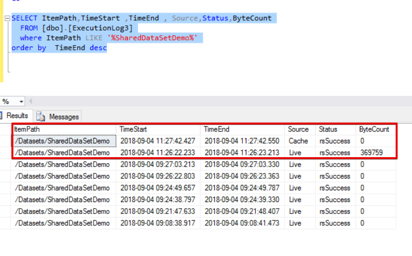Select TimeStart 2018-09-04 09:24:38.797 cell
412x256 pixels.
click(x=158, y=200)
